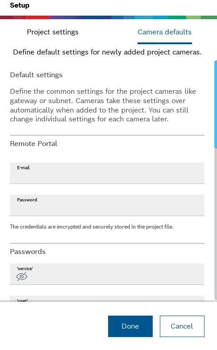The image size is (217, 350).
Task: Focus the Remote Portal Password field
Action: [x=107, y=205]
